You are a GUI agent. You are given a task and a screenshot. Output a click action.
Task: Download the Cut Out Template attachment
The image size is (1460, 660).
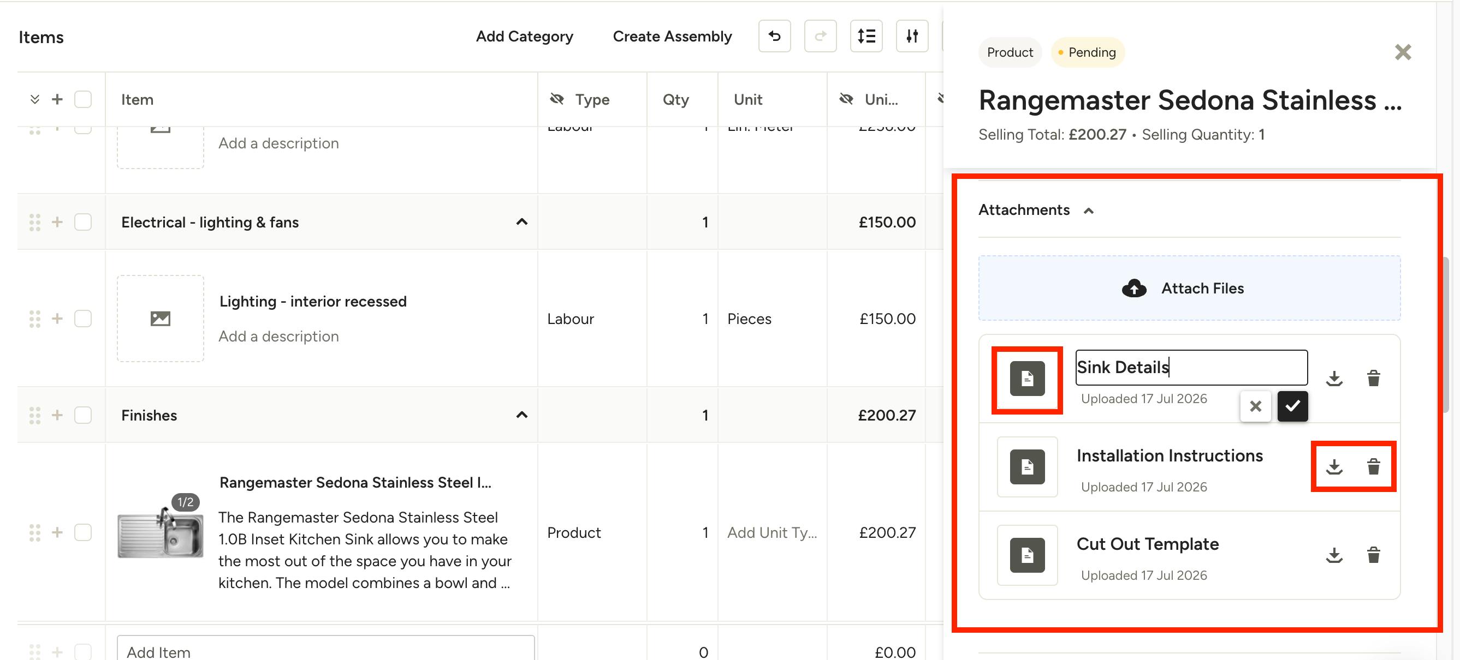(x=1334, y=555)
